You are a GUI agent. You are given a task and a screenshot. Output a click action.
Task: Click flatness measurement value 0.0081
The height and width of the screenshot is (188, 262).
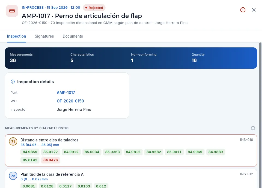point(29,186)
